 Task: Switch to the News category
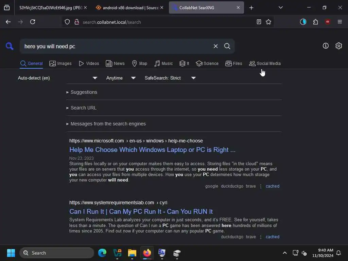point(115,64)
